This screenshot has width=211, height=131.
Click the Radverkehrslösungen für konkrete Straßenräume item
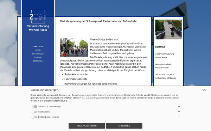click(x=91, y=84)
